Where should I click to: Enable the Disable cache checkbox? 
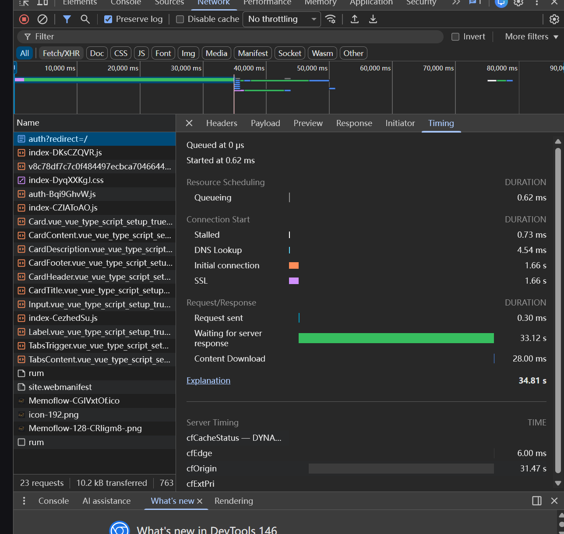180,19
